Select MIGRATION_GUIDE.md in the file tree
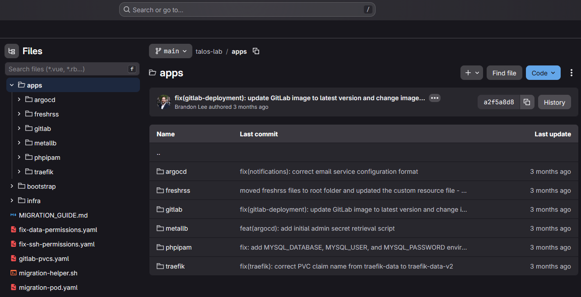 point(53,215)
